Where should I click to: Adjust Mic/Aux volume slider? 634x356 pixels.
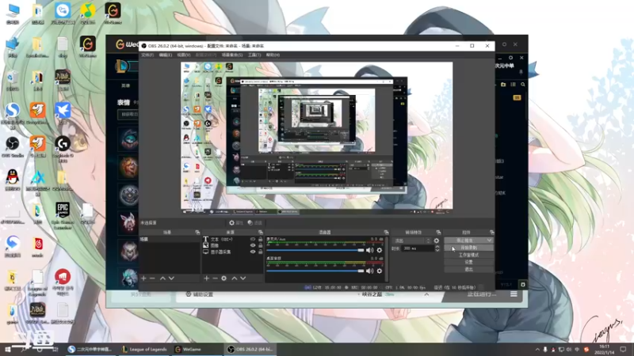coord(315,250)
